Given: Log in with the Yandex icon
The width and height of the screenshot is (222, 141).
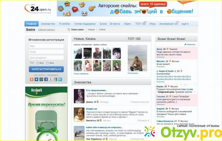Looking at the screenshot, I should 51,79.
